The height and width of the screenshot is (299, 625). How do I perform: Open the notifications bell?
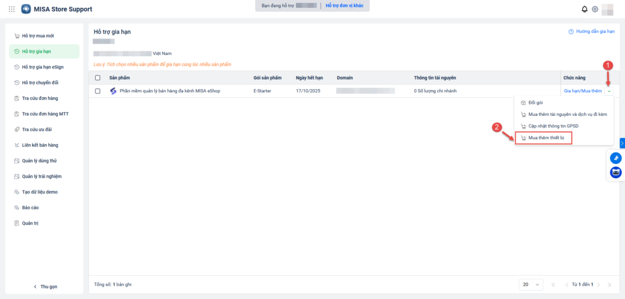[x=585, y=9]
